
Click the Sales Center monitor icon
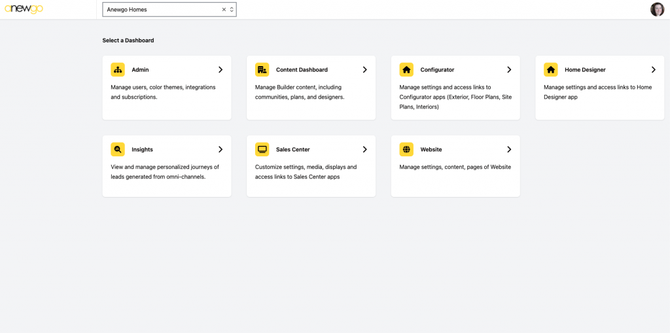point(262,150)
